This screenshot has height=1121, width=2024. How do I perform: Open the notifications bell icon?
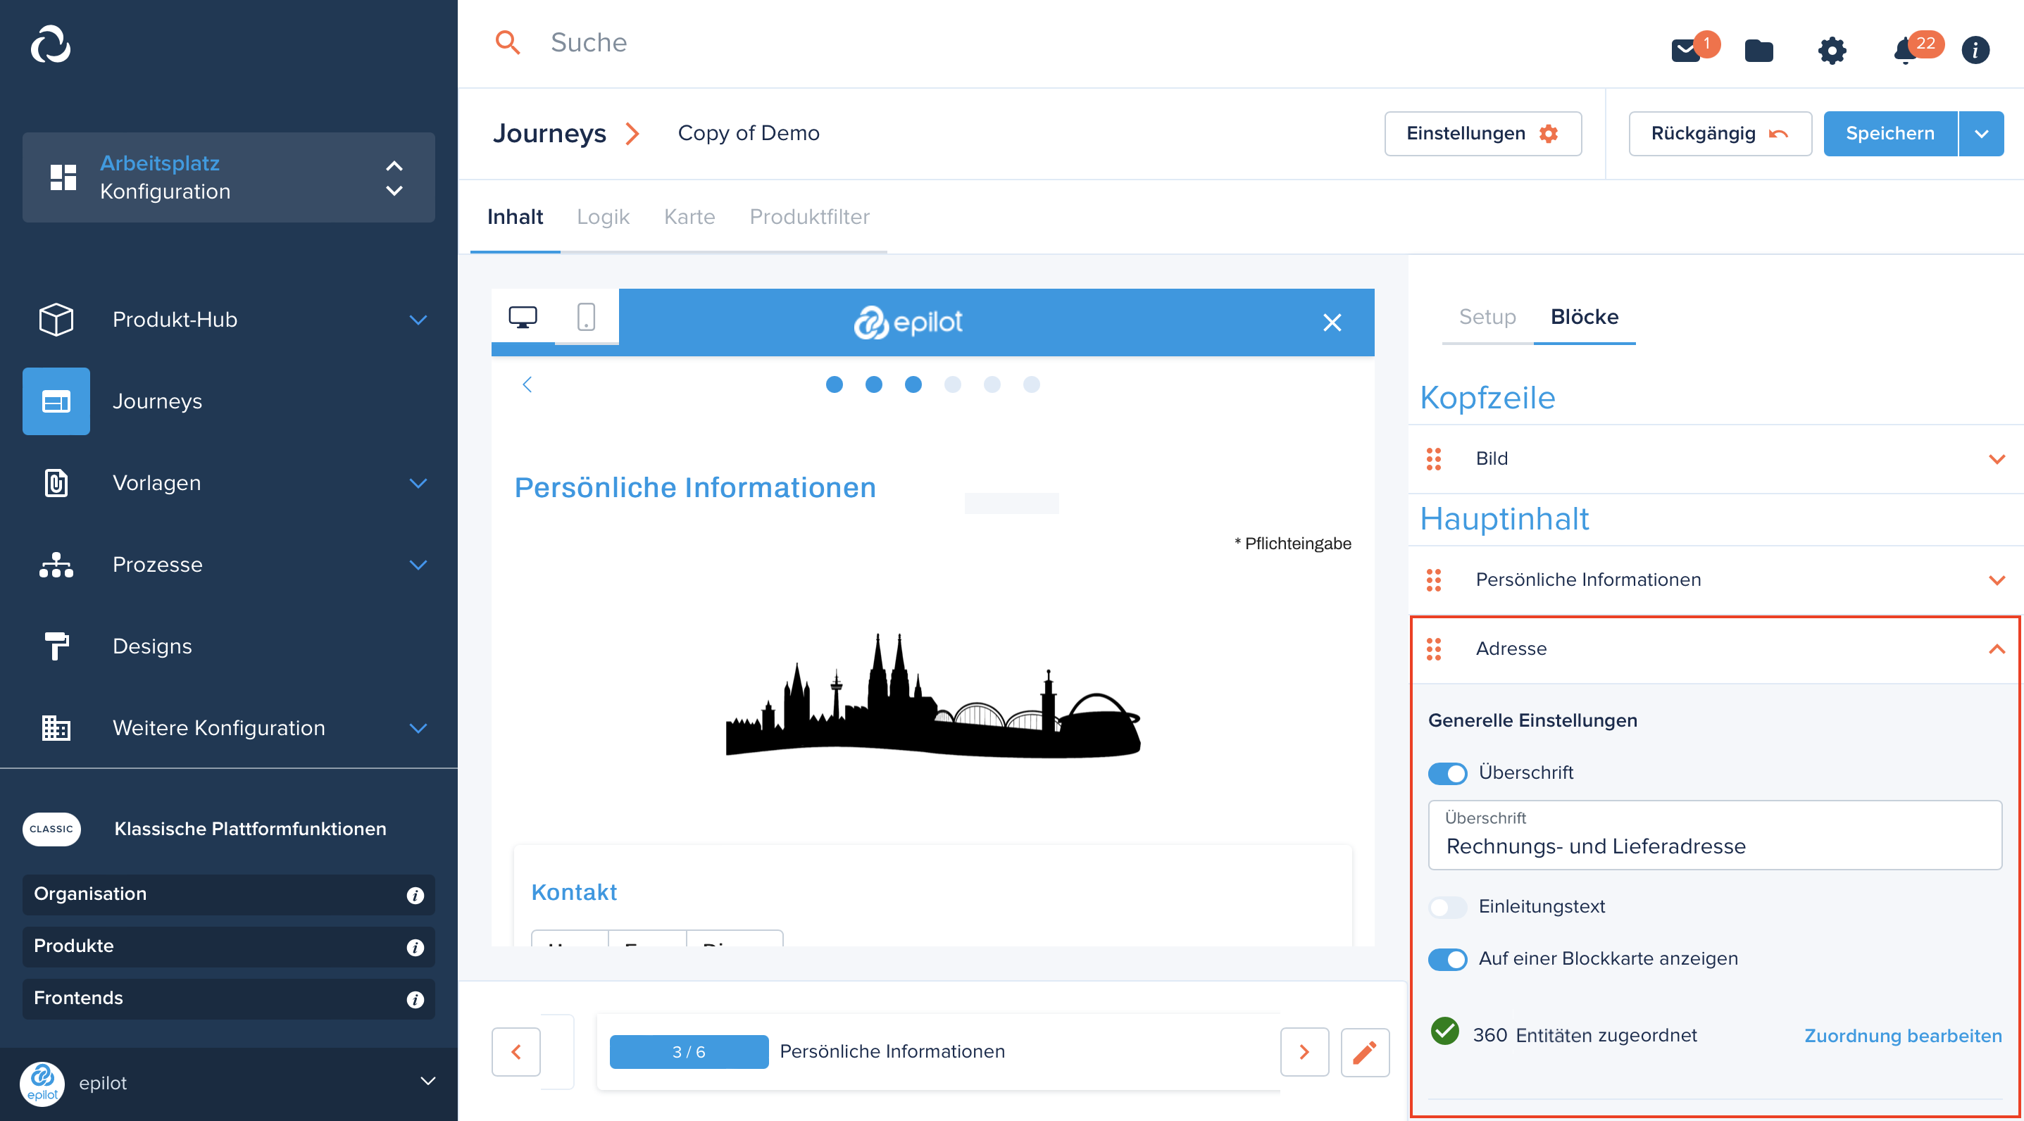tap(1904, 51)
